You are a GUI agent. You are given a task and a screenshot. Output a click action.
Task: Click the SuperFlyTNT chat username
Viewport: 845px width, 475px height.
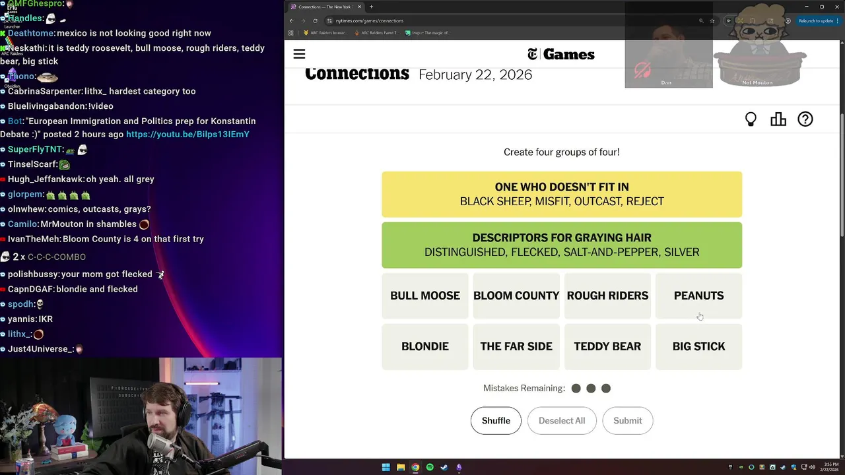tap(35, 149)
